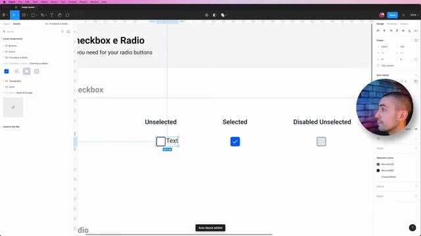Select the Pen tool
Image resolution: width=421 pixels, height=236 pixels.
click(42, 15)
